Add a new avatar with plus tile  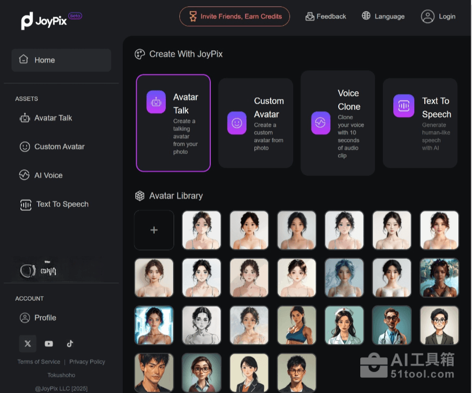pos(154,230)
